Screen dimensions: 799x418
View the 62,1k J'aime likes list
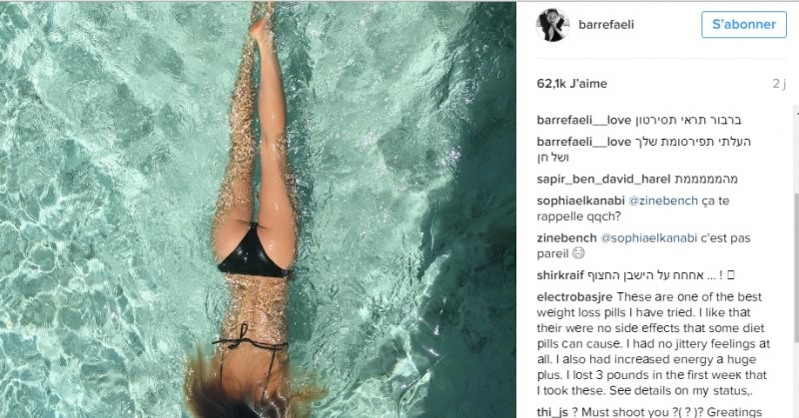[571, 84]
